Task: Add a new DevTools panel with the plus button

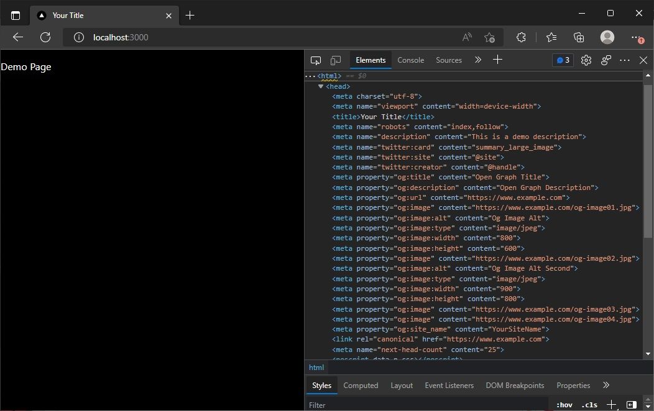Action: tap(497, 60)
